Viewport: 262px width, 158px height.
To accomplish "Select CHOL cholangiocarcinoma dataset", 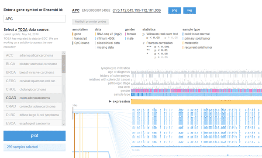I will pyautogui.click(x=33, y=89).
